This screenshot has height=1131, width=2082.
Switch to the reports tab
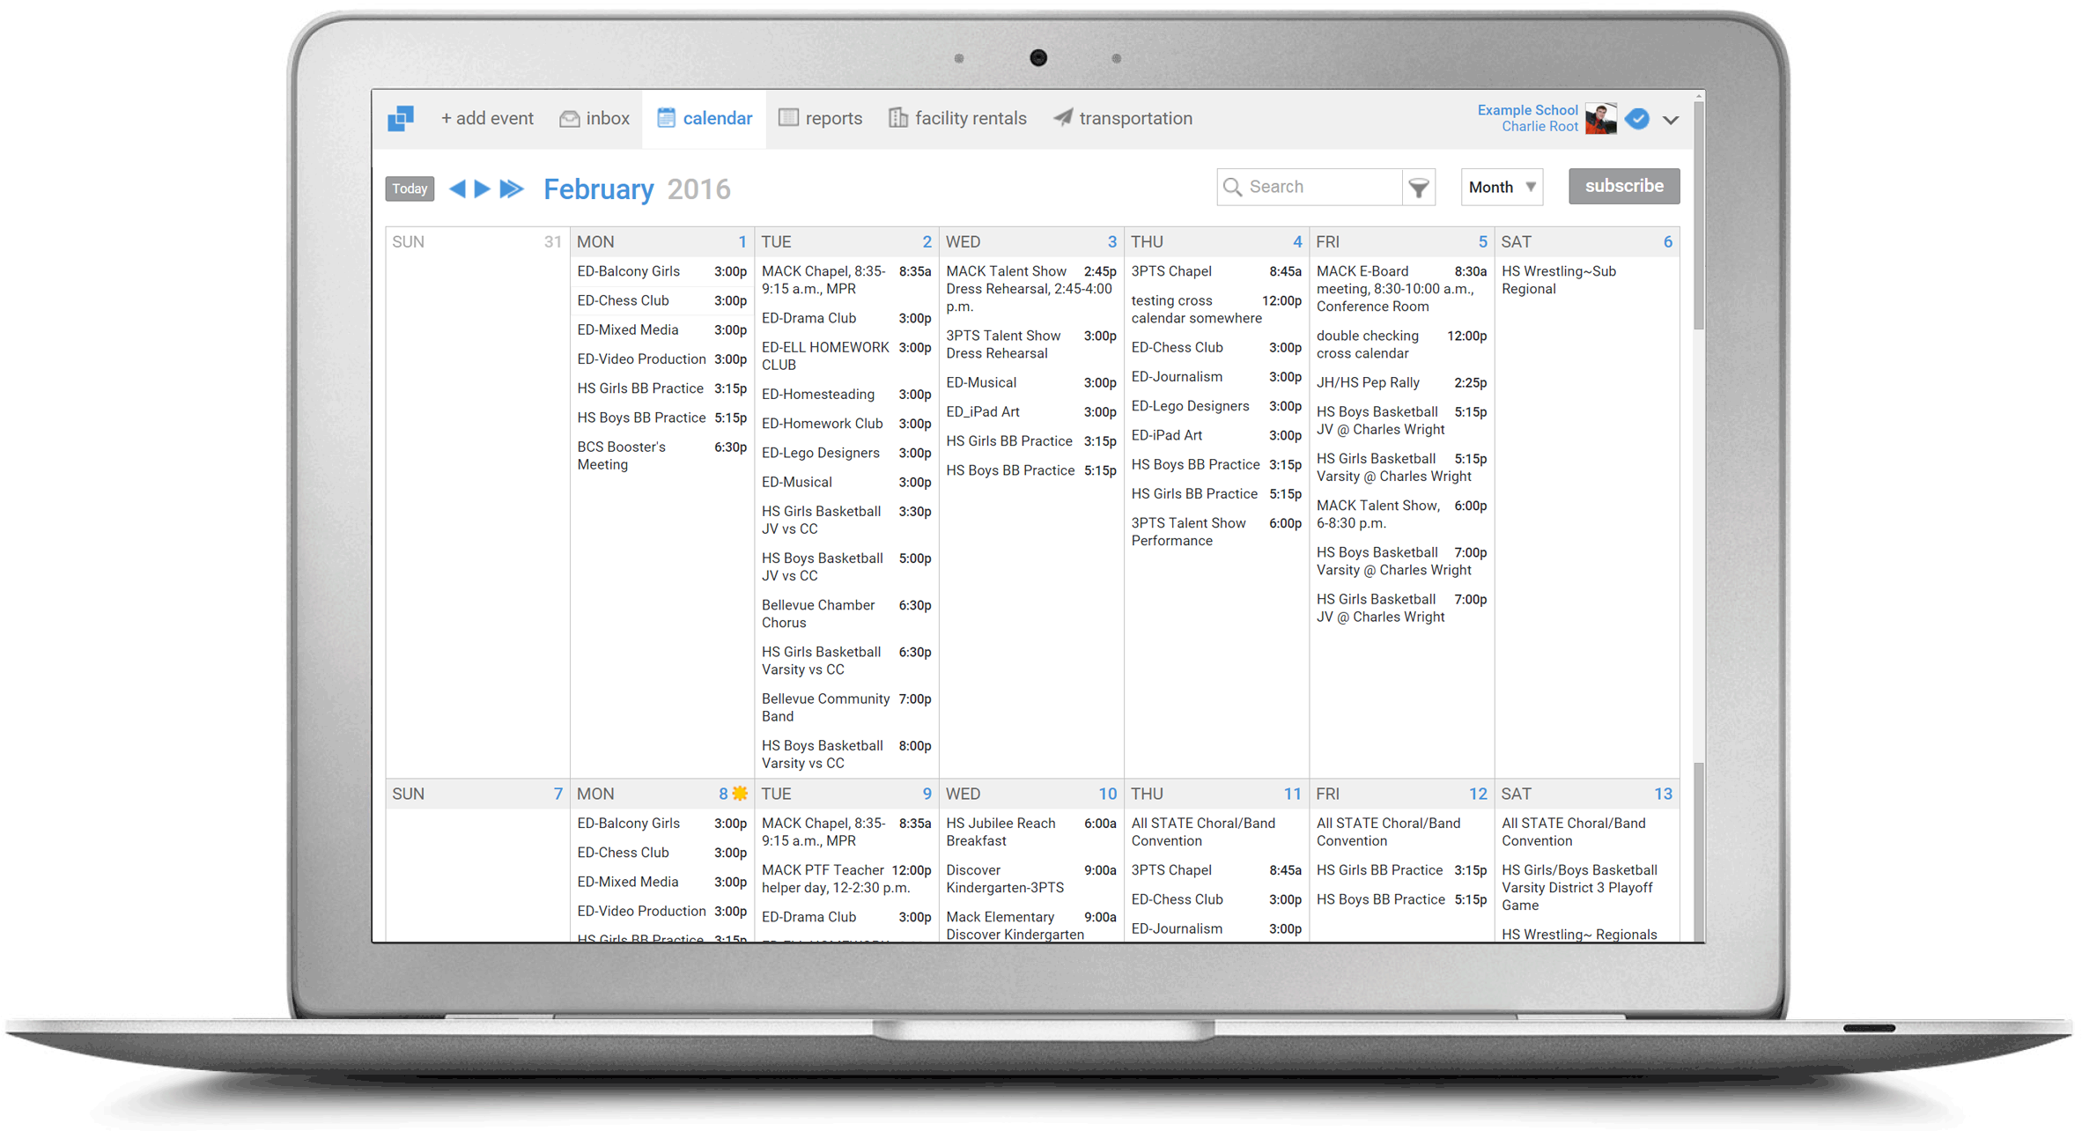pyautogui.click(x=820, y=118)
